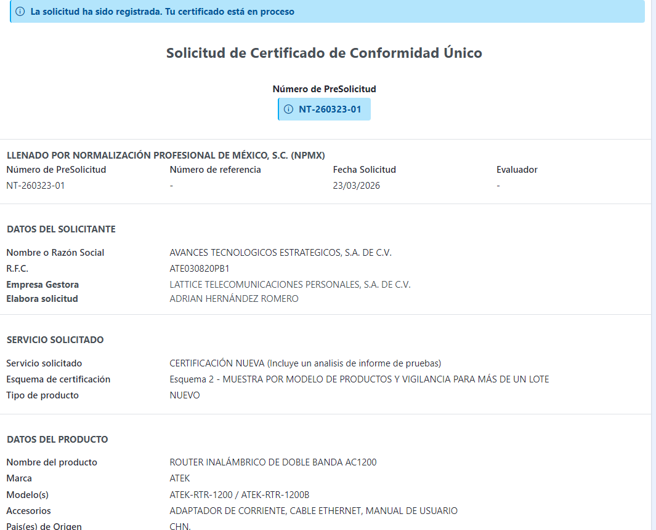Click the product name ROUTER INALÁMBRICO text
This screenshot has width=656, height=530.
(273, 462)
